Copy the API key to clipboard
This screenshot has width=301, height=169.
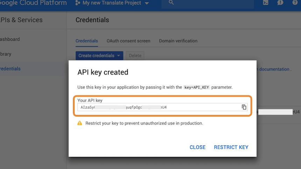(x=244, y=107)
